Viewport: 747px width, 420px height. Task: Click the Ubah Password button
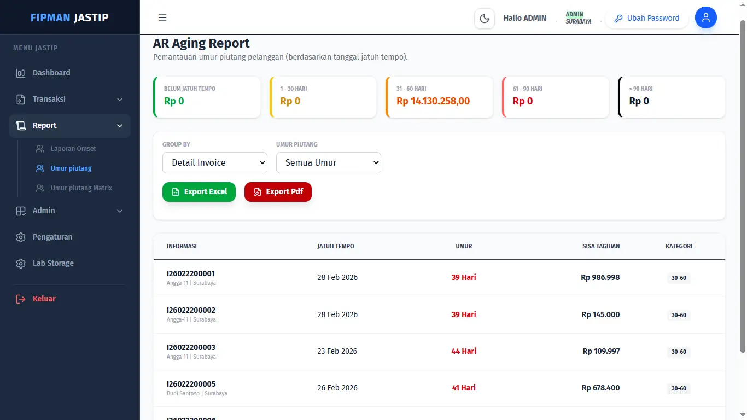tap(647, 18)
